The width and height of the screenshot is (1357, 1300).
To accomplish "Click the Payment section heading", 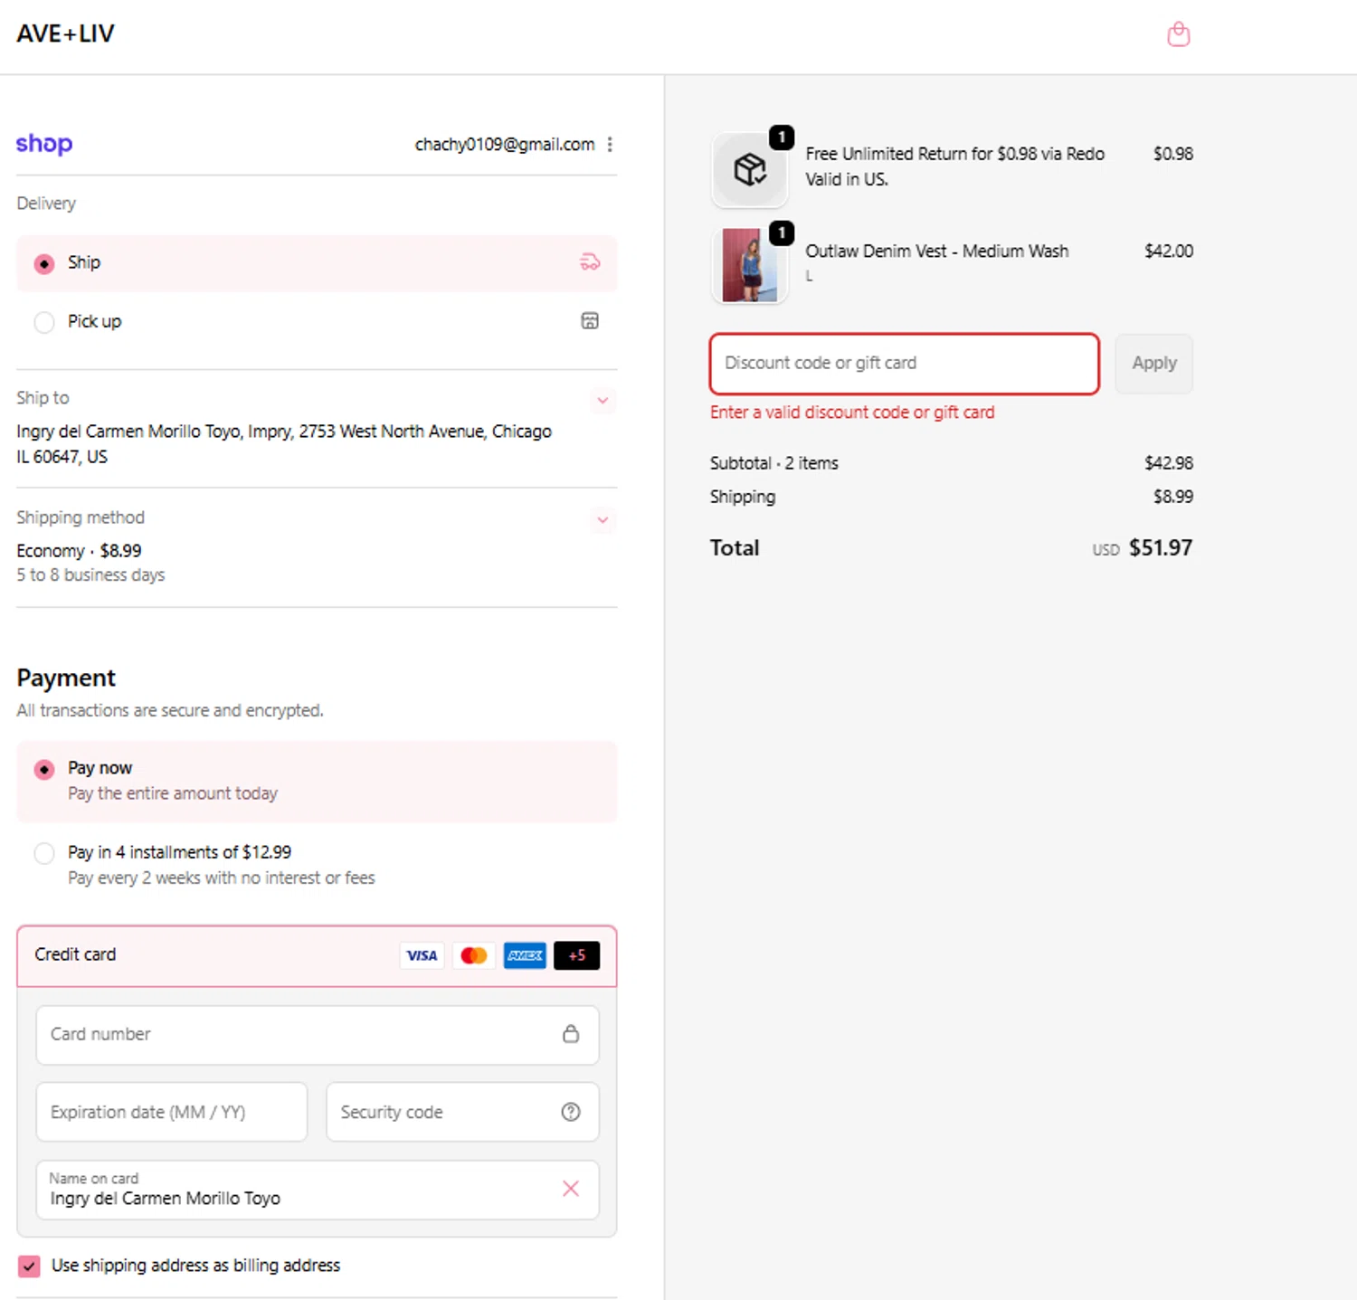I will [x=66, y=678].
